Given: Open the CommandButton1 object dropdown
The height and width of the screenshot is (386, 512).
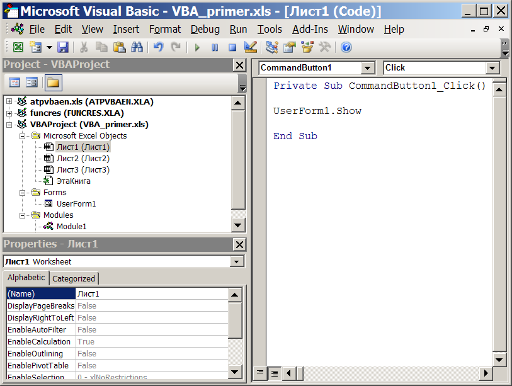Looking at the screenshot, I should coord(367,68).
